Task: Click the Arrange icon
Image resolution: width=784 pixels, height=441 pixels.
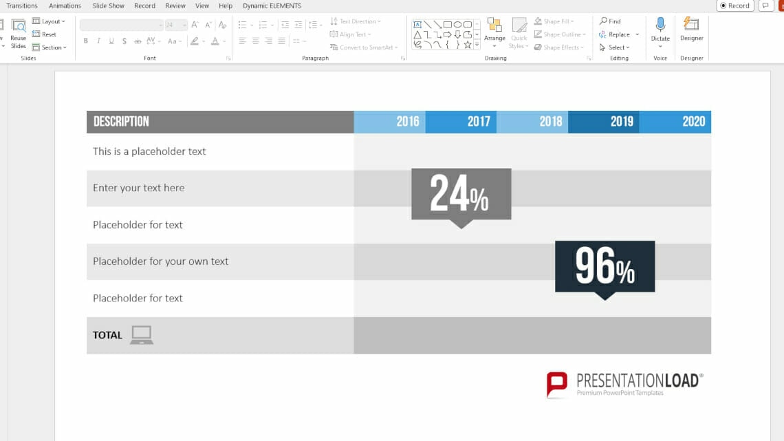Action: point(494,28)
